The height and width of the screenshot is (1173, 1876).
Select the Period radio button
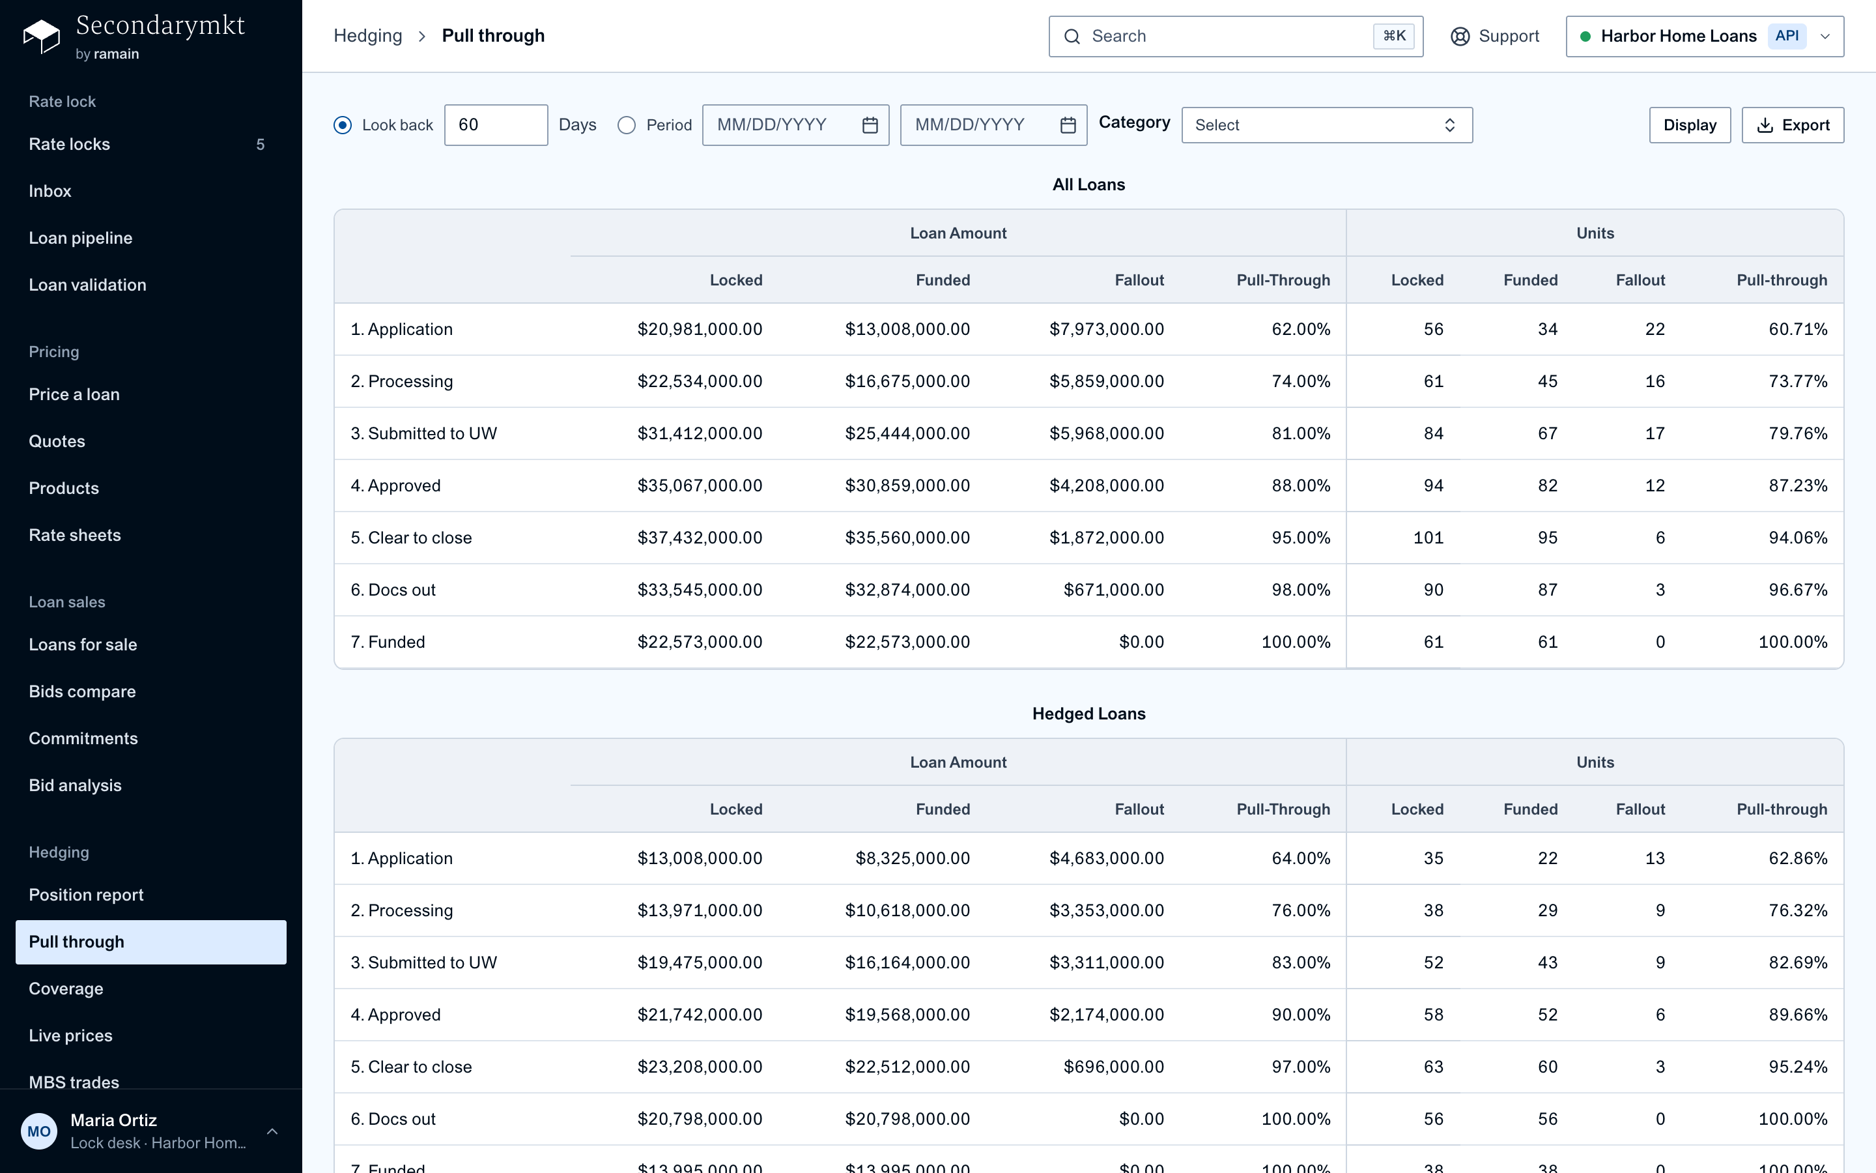[x=627, y=125]
